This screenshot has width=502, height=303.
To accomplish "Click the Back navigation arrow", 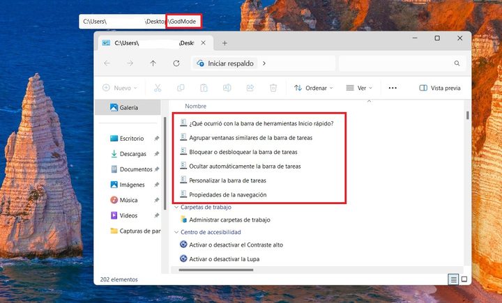I will (x=107, y=63).
